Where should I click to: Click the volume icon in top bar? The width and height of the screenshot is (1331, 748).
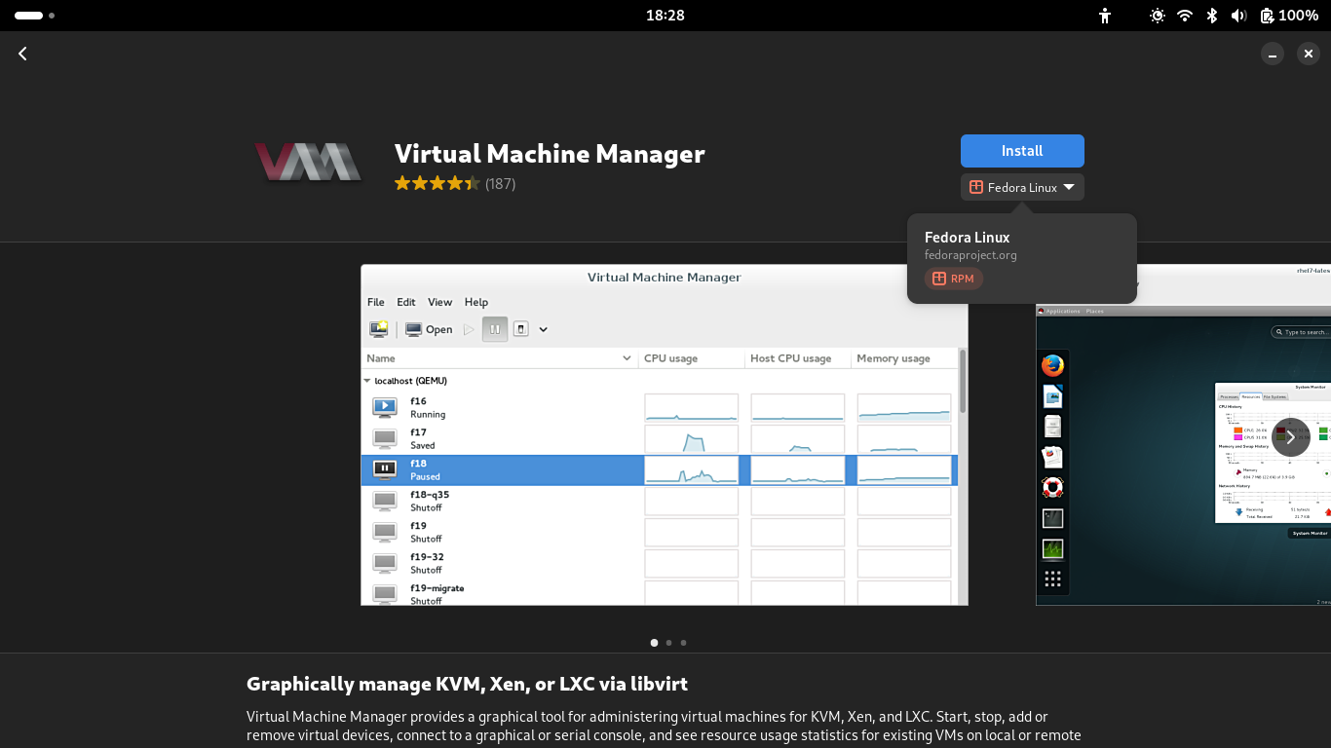(1238, 16)
